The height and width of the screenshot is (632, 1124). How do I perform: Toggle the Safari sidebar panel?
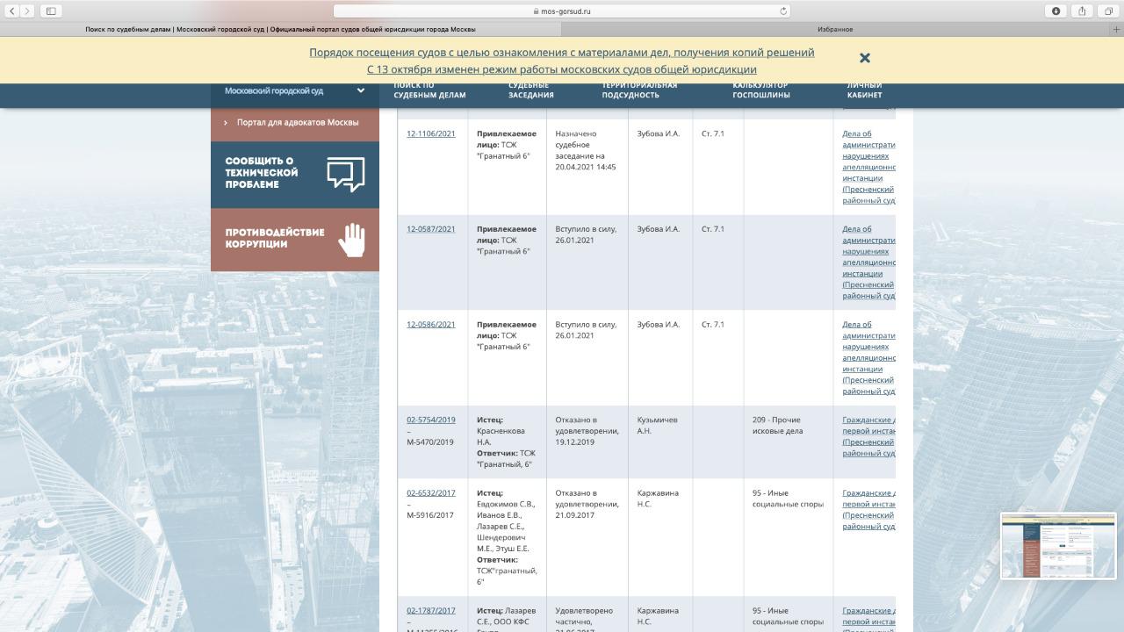coord(51,11)
